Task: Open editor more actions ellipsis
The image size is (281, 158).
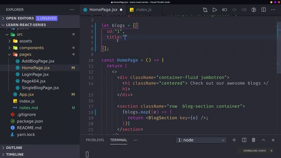Action: pyautogui.click(x=273, y=10)
